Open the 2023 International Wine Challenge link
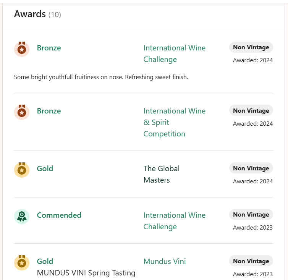The width and height of the screenshot is (288, 280). pos(174,221)
